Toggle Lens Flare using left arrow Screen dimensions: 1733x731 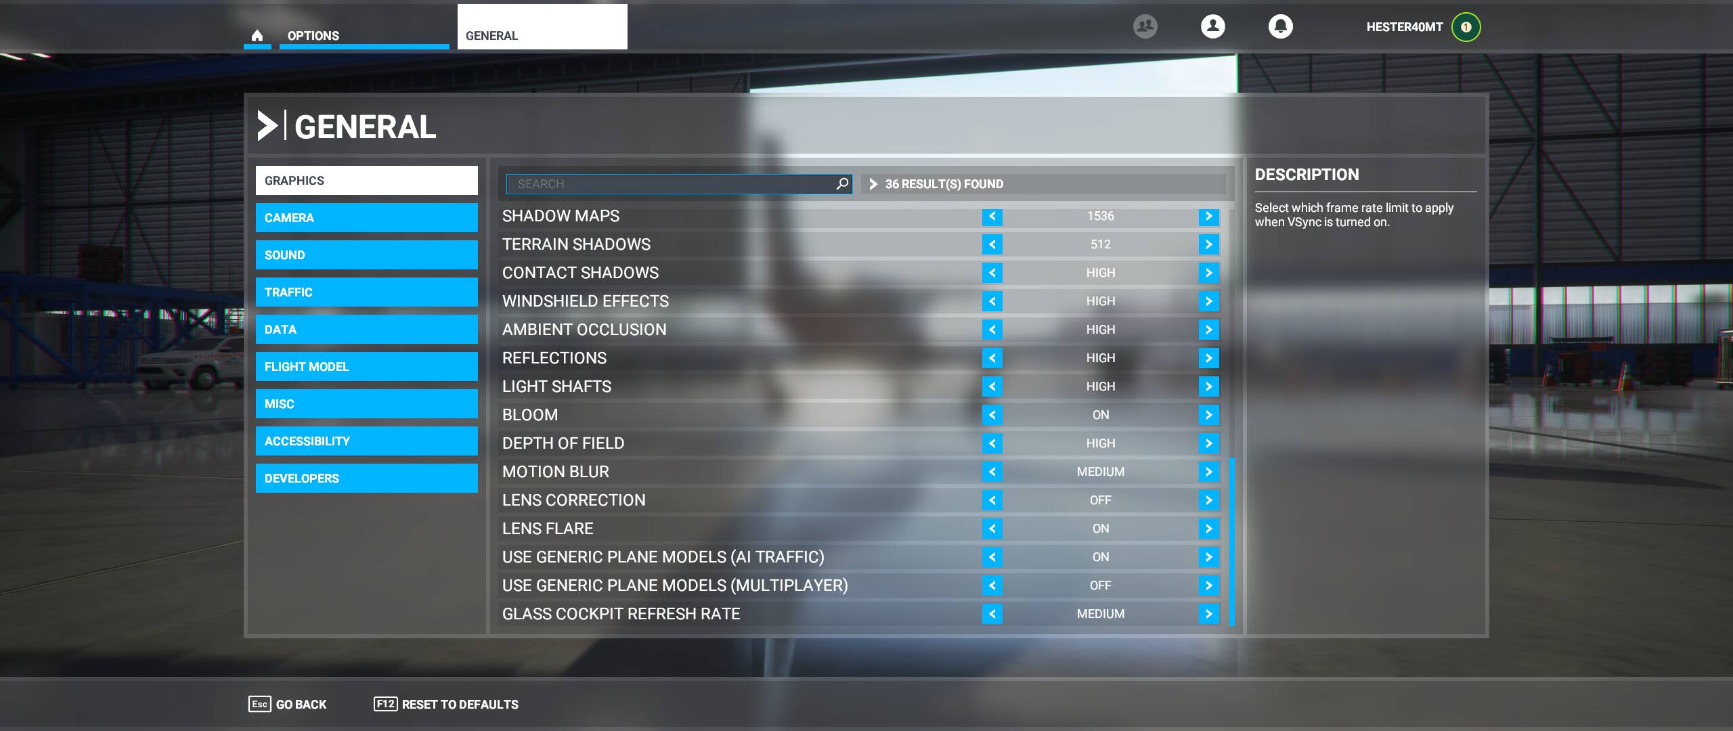[992, 529]
